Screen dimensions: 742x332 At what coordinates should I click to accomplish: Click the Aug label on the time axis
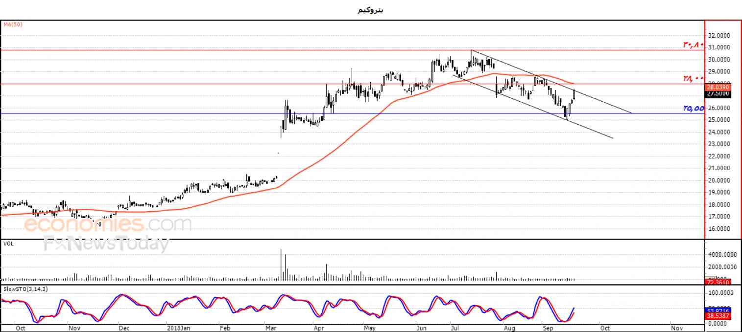510,328
